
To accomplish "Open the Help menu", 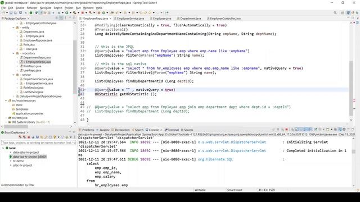I will click(x=99, y=8).
